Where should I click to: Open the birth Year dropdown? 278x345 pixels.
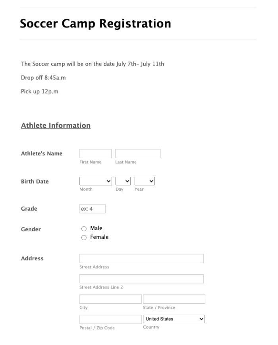(x=145, y=181)
